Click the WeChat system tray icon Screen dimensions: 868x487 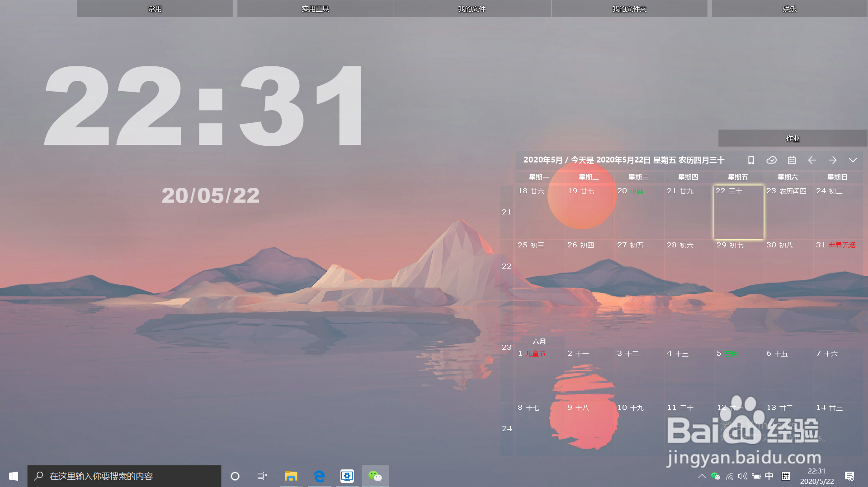tap(716, 476)
